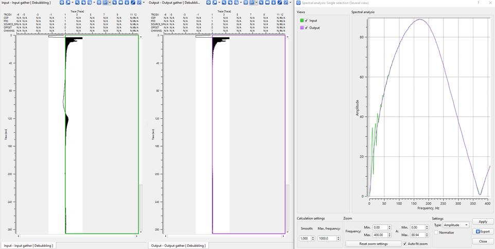Uncheck the Output view checkbox
Image resolution: width=495 pixels, height=249 pixels.
[306, 28]
